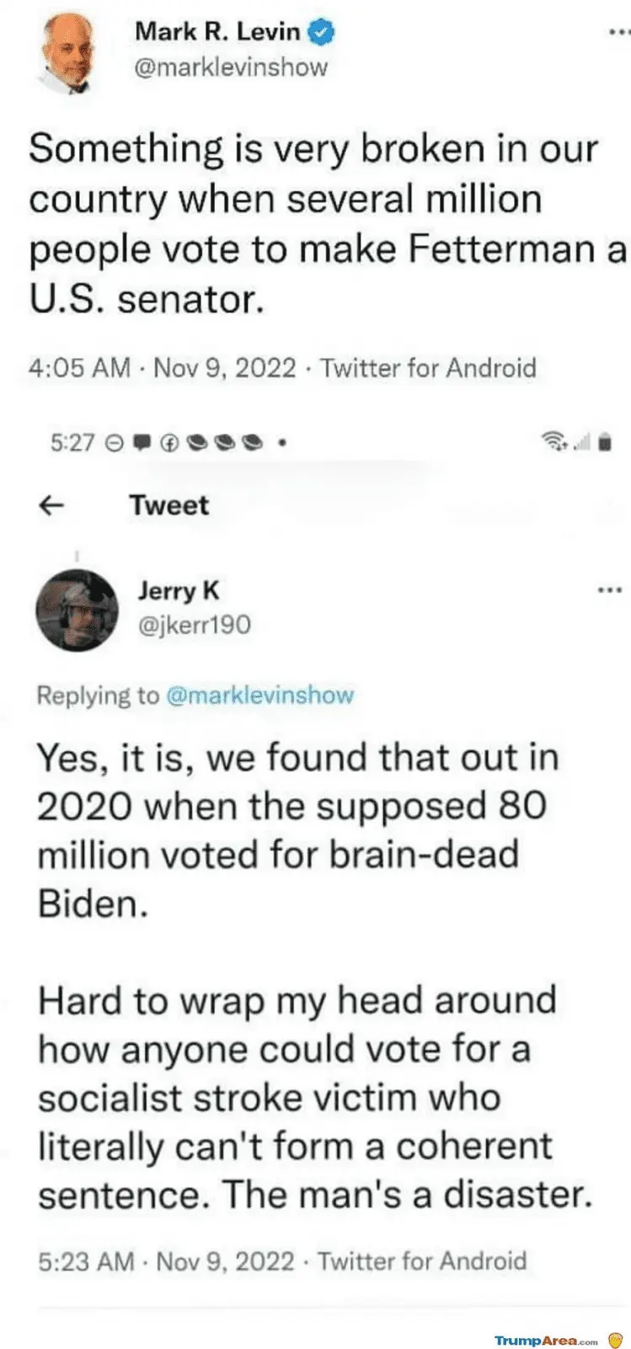Open Mark R. Levin tweet's three-dot menu
Screen dimensions: 631x1349
(618, 33)
